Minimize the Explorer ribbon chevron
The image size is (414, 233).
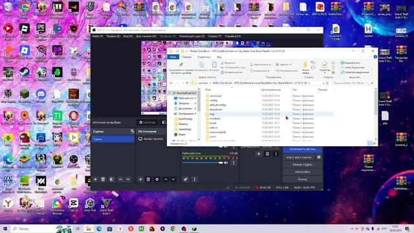[371, 57]
